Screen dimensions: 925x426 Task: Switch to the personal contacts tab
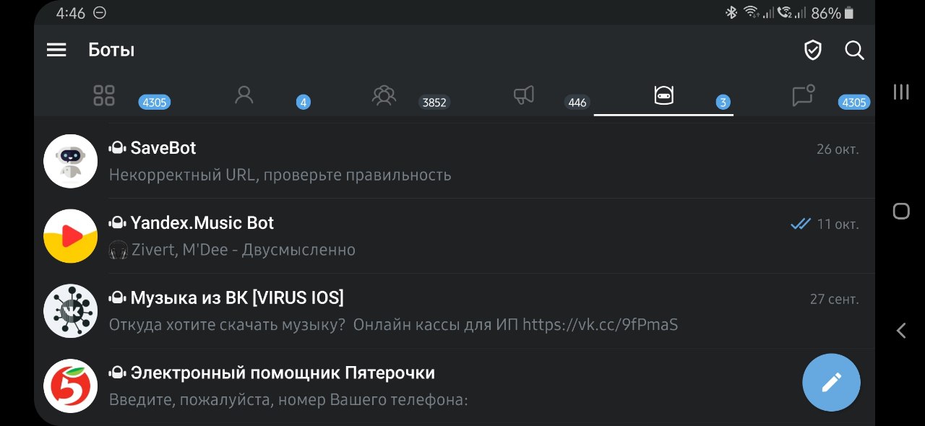[x=244, y=95]
